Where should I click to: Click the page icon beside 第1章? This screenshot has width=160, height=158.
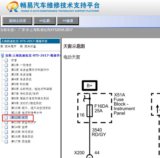pos(6,65)
